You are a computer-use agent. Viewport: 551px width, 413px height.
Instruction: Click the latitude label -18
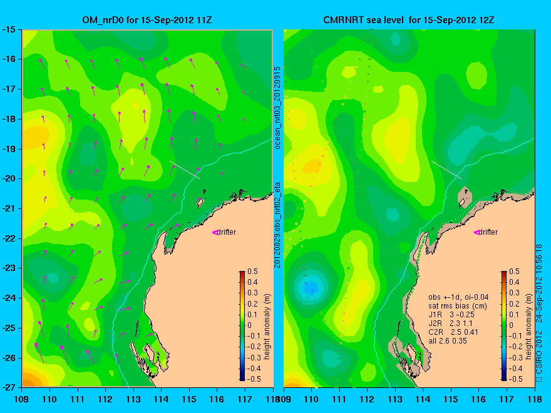pos(9,119)
